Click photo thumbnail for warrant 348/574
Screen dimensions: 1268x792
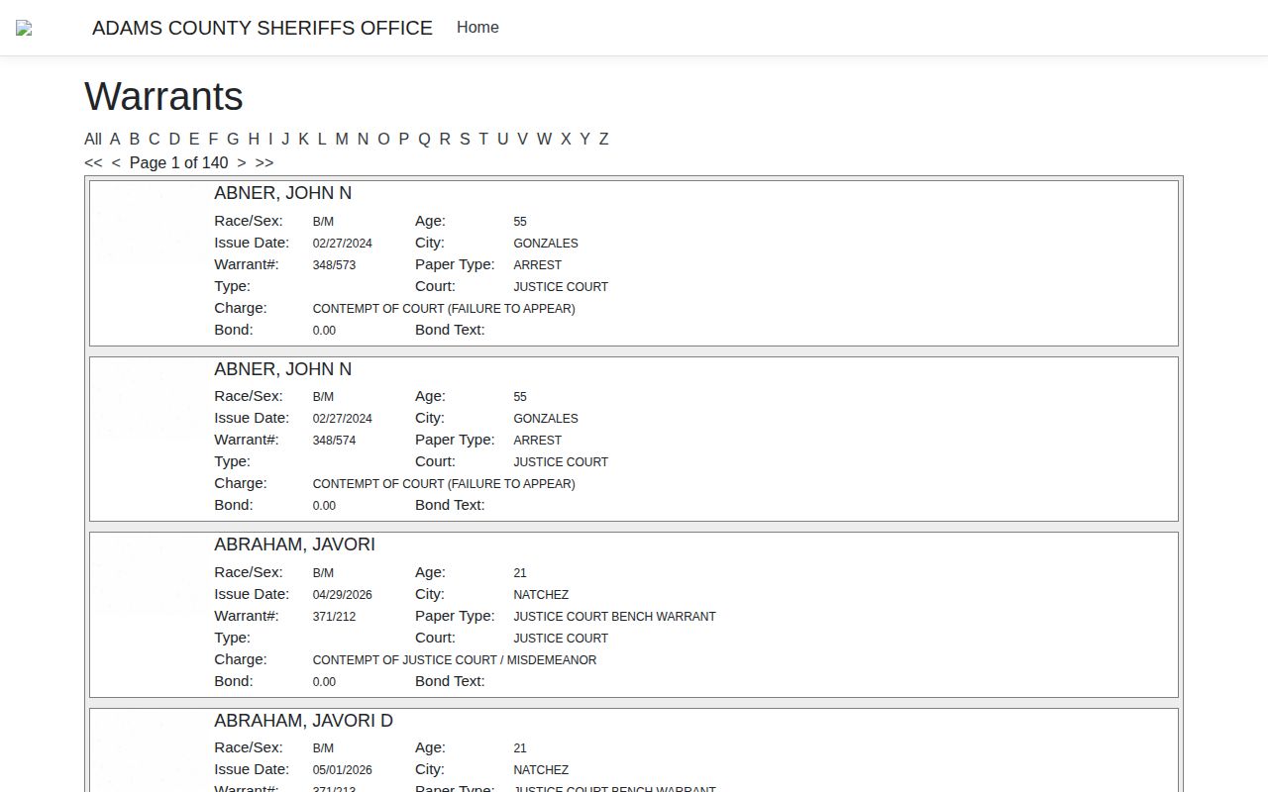[149, 400]
